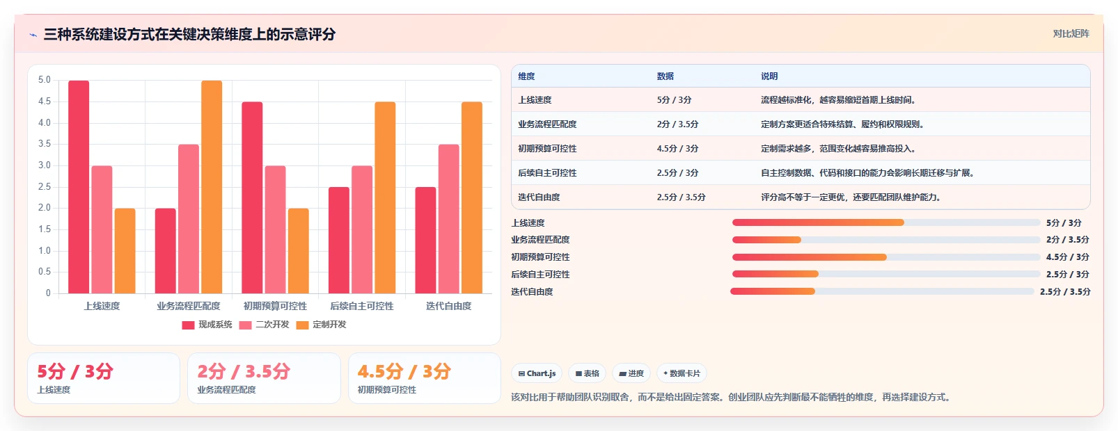Click the 迭代自由度 progress bar
Screen dimensions: 1118x431
tap(882, 291)
